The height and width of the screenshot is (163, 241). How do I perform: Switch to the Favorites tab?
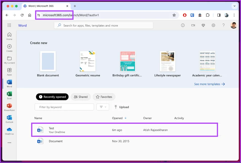(104, 97)
